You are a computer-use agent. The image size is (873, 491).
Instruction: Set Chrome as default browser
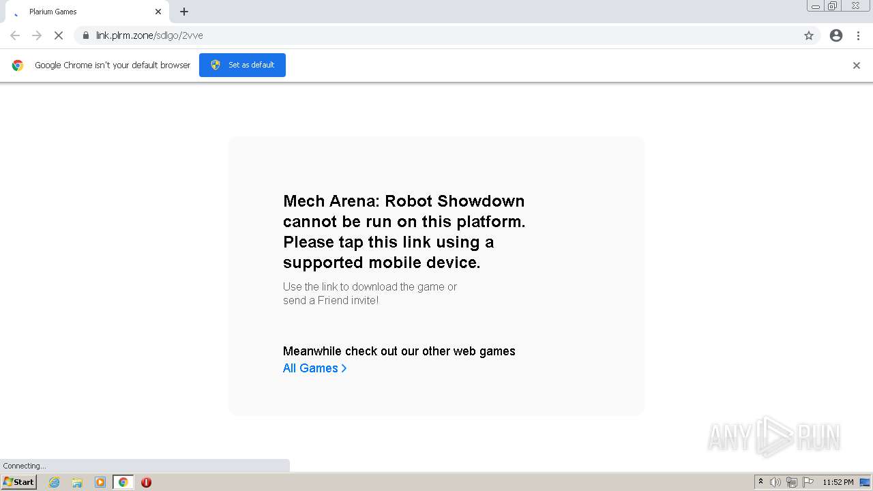(x=242, y=65)
